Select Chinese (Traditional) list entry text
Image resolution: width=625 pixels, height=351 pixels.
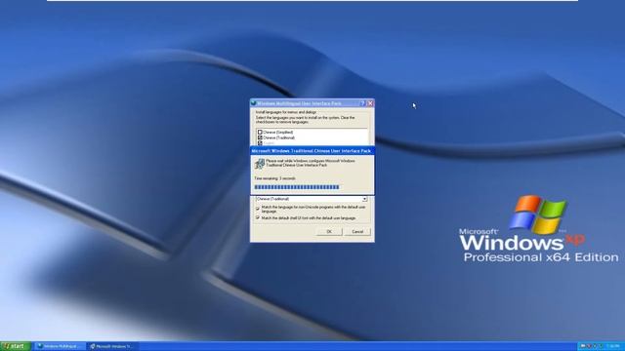(278, 137)
